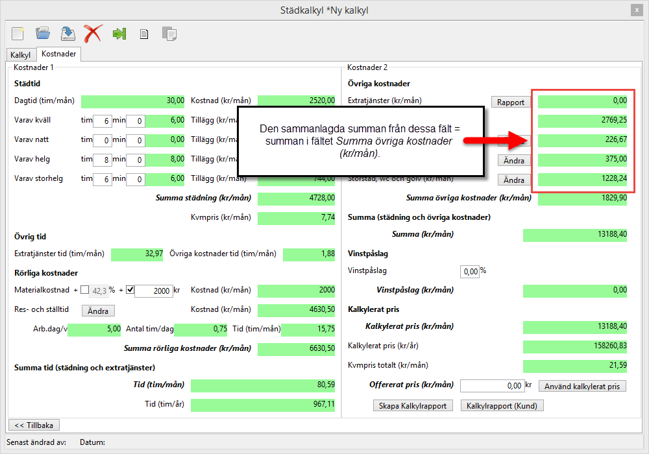Click Ändra next to Res- och ställtid
The height and width of the screenshot is (454, 649).
(x=98, y=311)
